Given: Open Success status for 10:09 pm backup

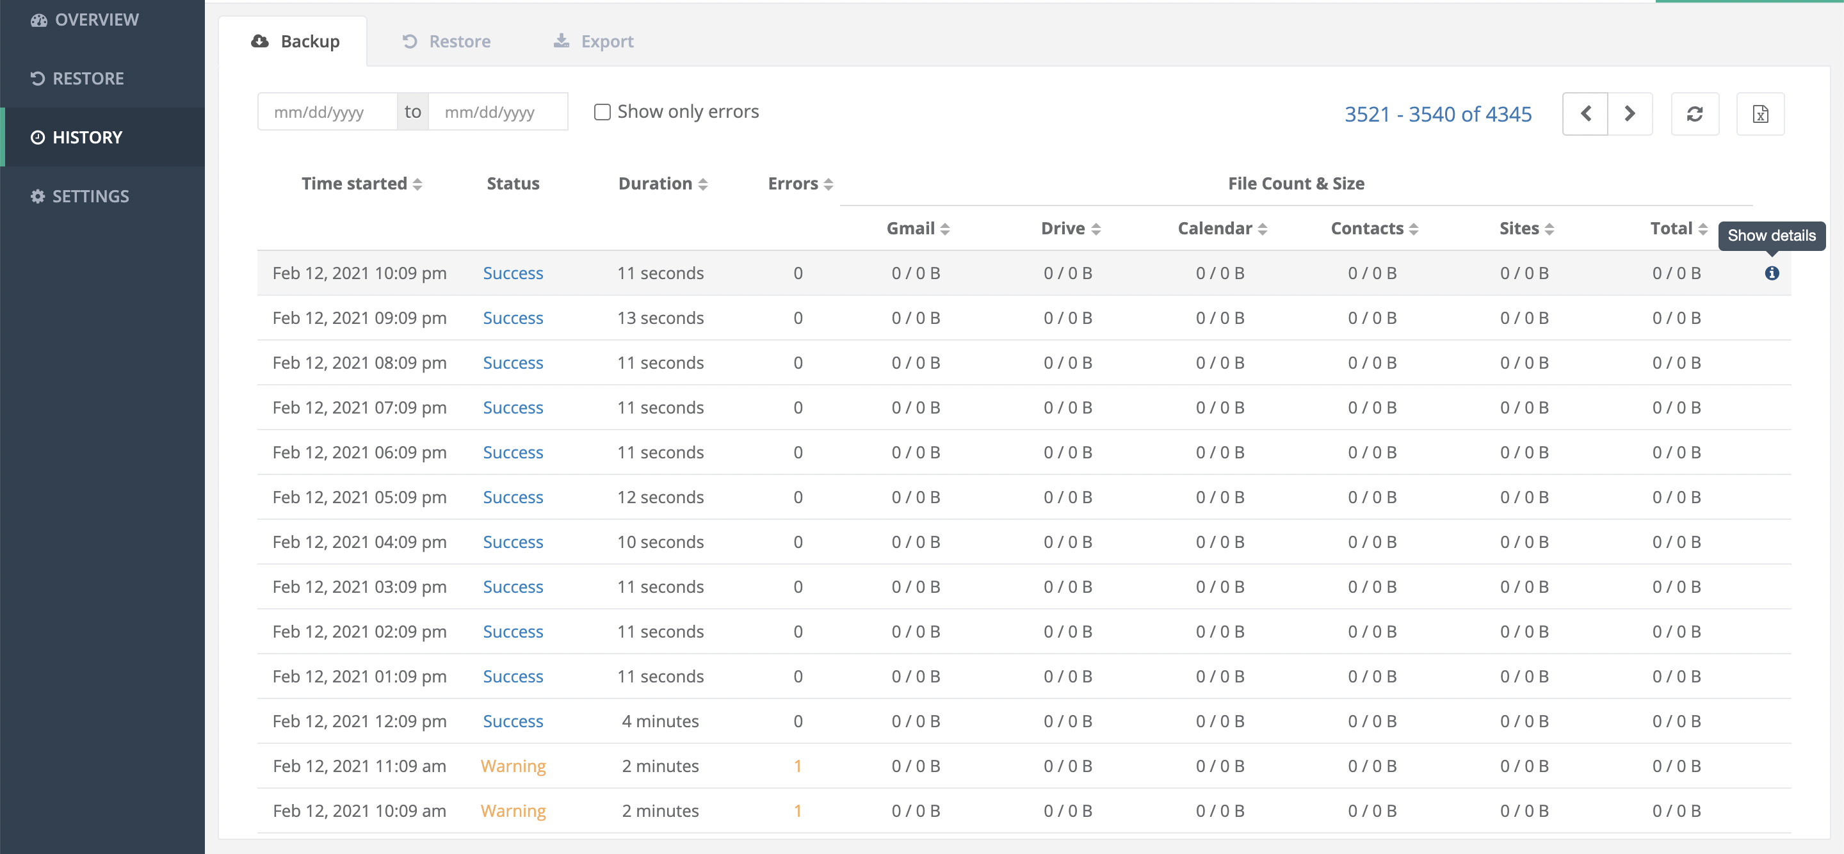Looking at the screenshot, I should coord(512,273).
